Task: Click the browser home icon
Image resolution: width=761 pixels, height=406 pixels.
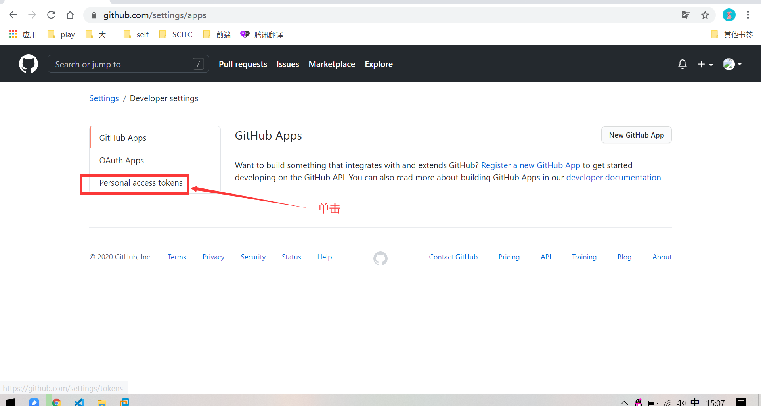Action: pos(70,15)
